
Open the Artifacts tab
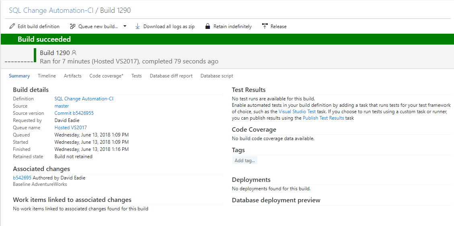pyautogui.click(x=73, y=76)
